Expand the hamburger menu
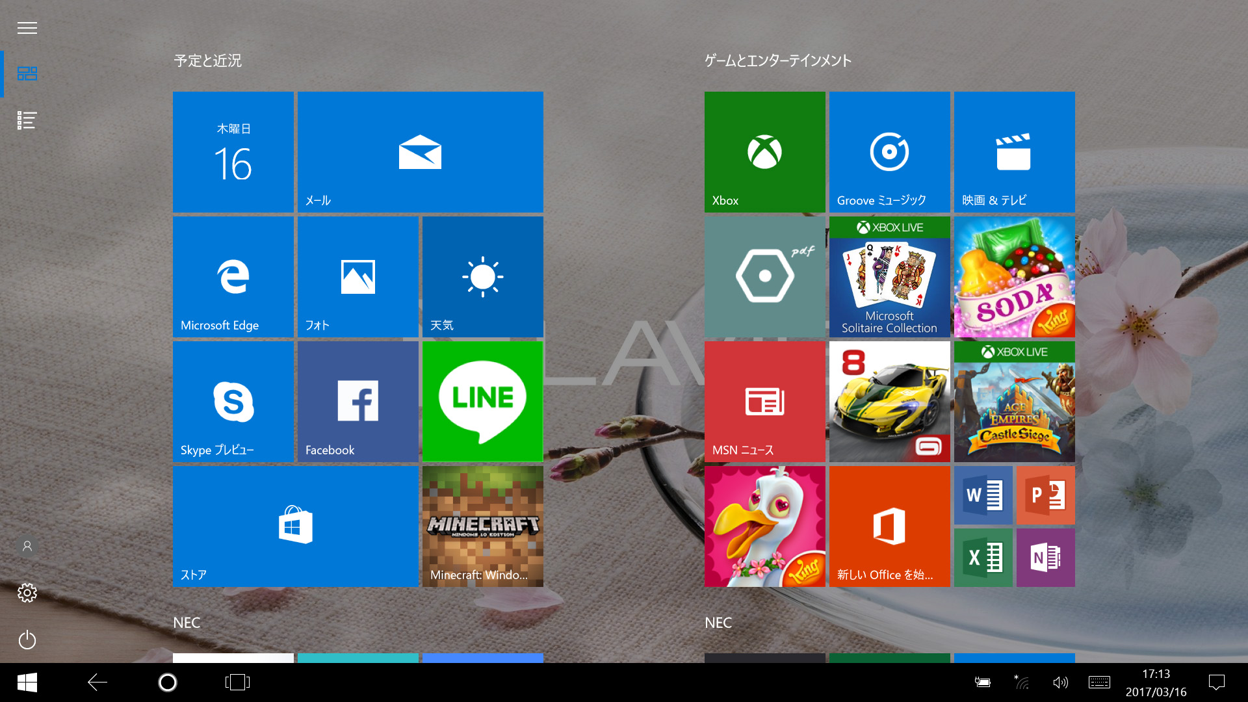1248x702 pixels. 27,27
